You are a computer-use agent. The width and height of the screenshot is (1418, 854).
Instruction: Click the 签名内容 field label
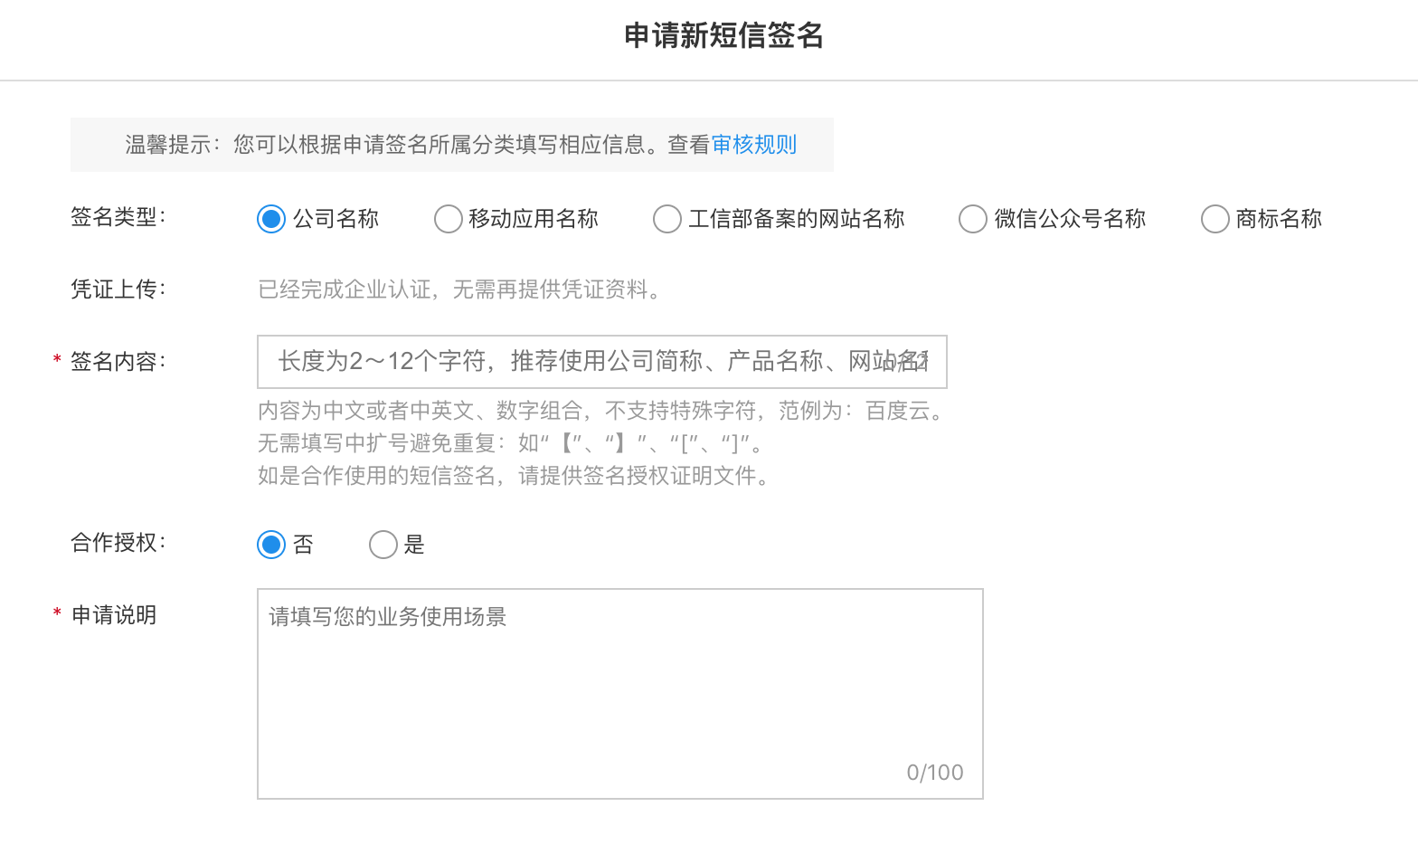[x=118, y=362]
